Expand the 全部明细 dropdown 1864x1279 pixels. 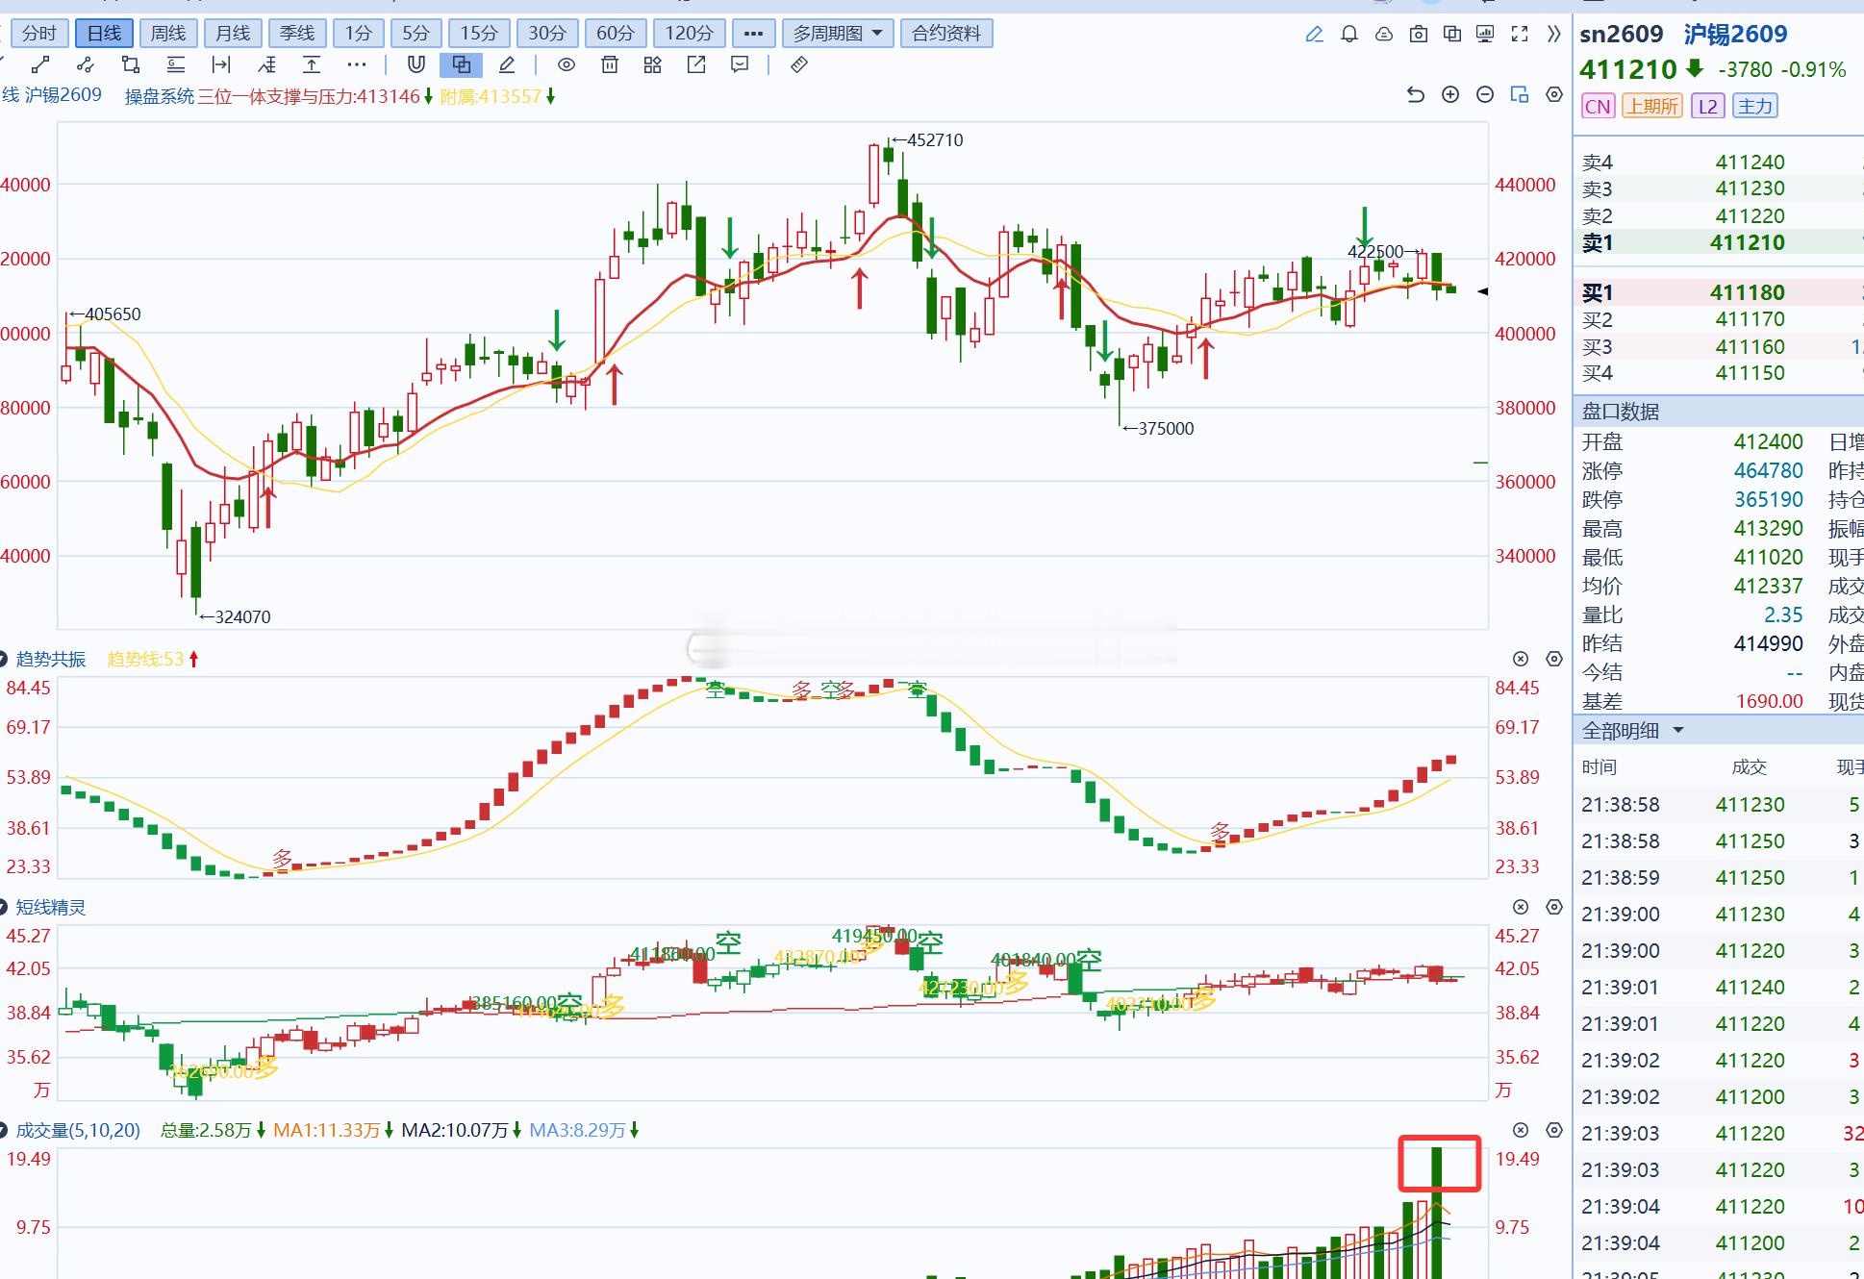tap(1633, 731)
